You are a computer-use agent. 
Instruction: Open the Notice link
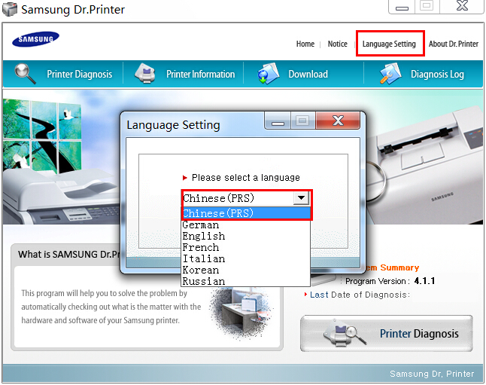338,44
